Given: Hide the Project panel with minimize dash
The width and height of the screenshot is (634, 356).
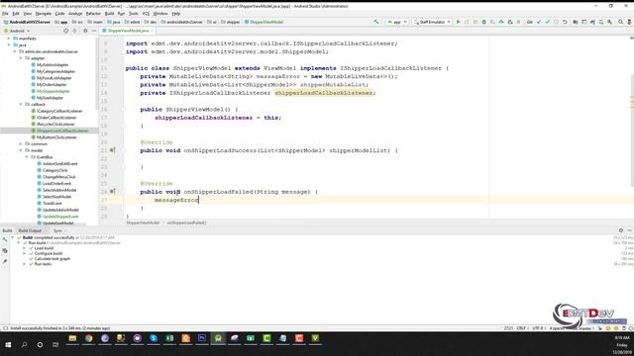Looking at the screenshot, I should (x=94, y=31).
